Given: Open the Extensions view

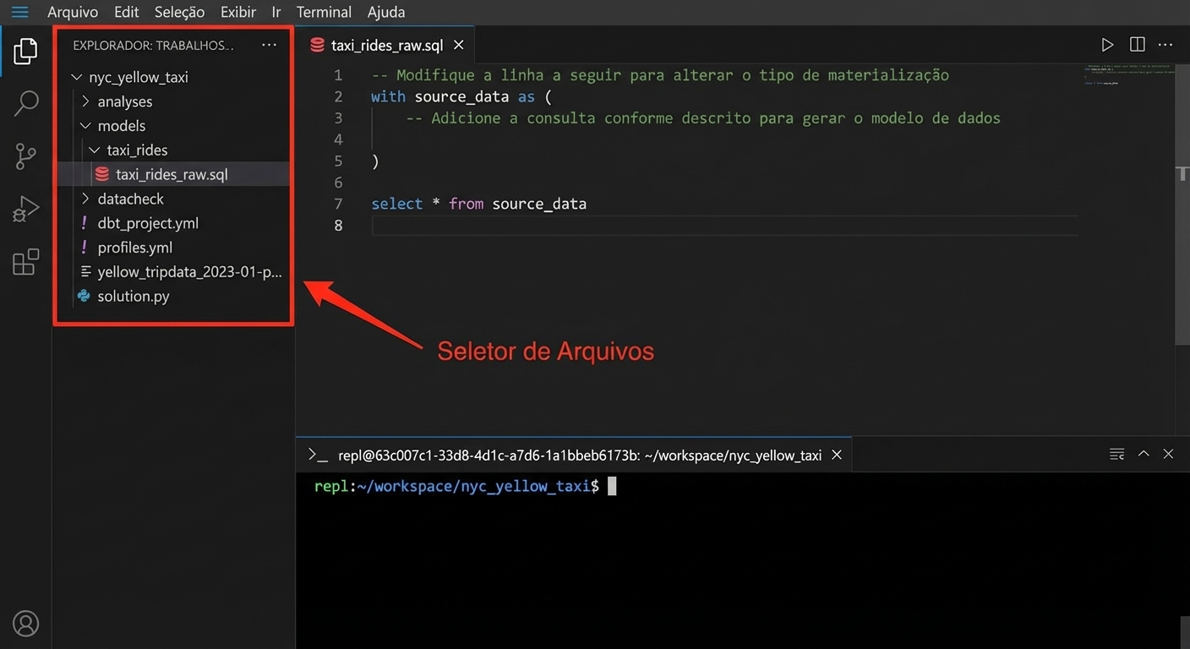Looking at the screenshot, I should coord(26,261).
